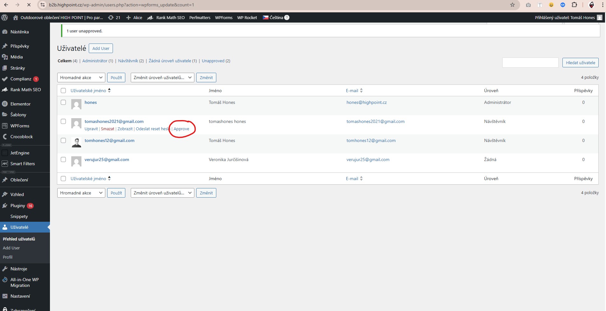606x311 pixels.
Task: Open the Pluginy menu in sidebar
Action: click(18, 206)
